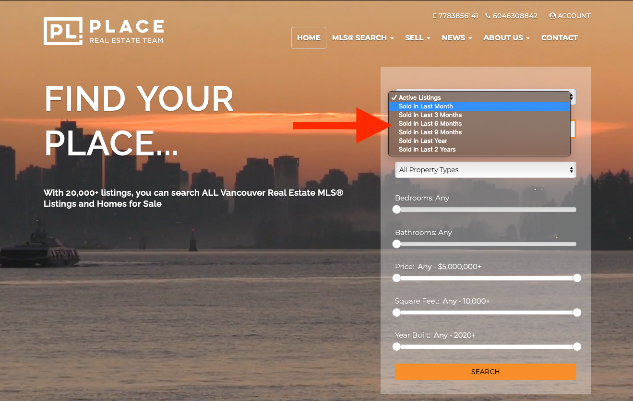Choose Sold In Last 9 Months

(x=479, y=132)
